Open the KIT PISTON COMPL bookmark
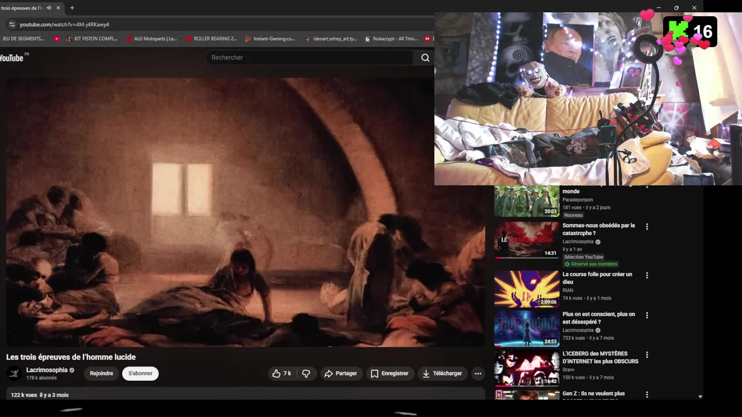The width and height of the screenshot is (742, 417). click(92, 39)
